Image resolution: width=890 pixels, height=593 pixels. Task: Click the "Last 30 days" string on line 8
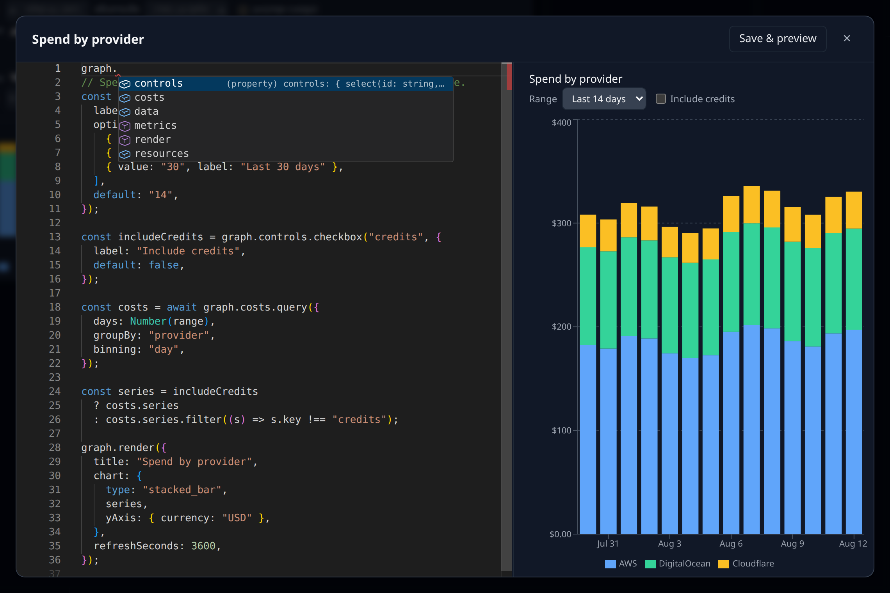(x=283, y=167)
